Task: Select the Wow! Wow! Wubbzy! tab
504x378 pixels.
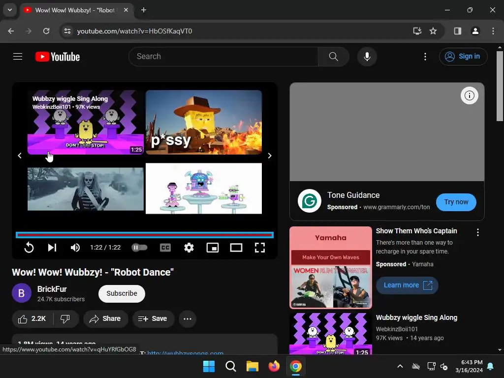Action: [76, 10]
